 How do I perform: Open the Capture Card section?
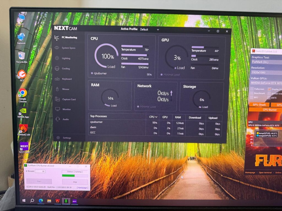click(x=66, y=99)
